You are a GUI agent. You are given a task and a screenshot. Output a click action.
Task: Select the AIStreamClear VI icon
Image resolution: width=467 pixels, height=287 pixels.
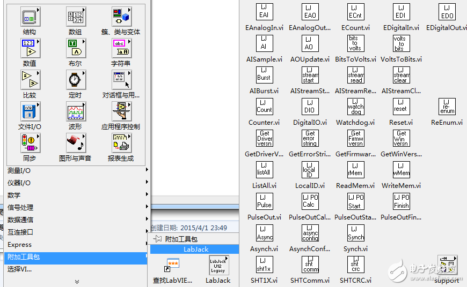click(401, 75)
